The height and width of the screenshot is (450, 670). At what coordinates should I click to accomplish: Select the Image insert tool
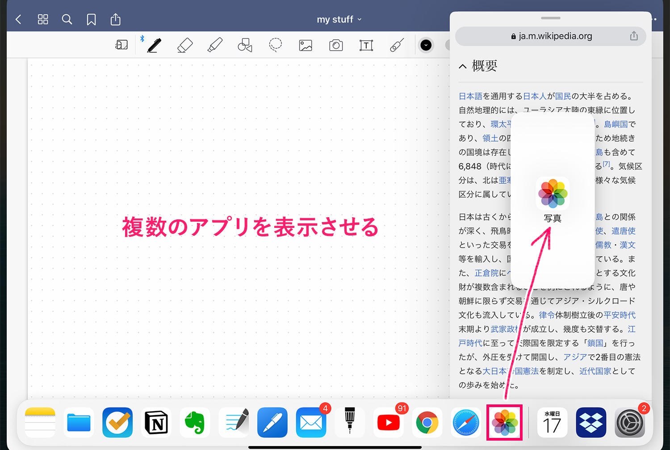point(306,45)
